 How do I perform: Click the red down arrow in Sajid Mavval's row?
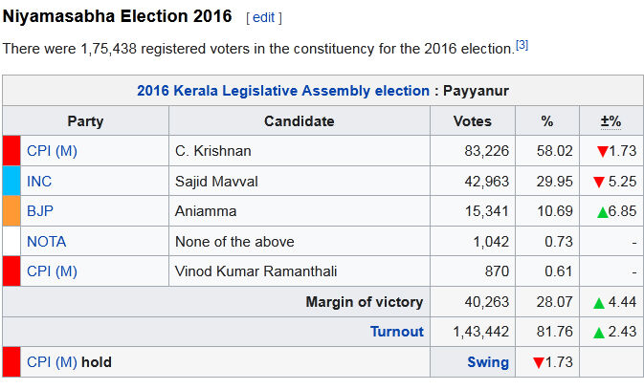(599, 181)
